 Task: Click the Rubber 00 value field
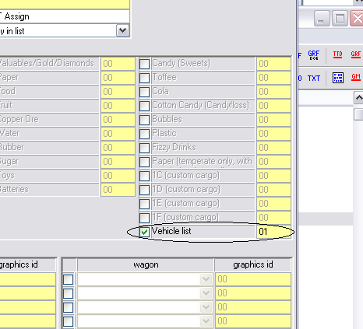118,148
